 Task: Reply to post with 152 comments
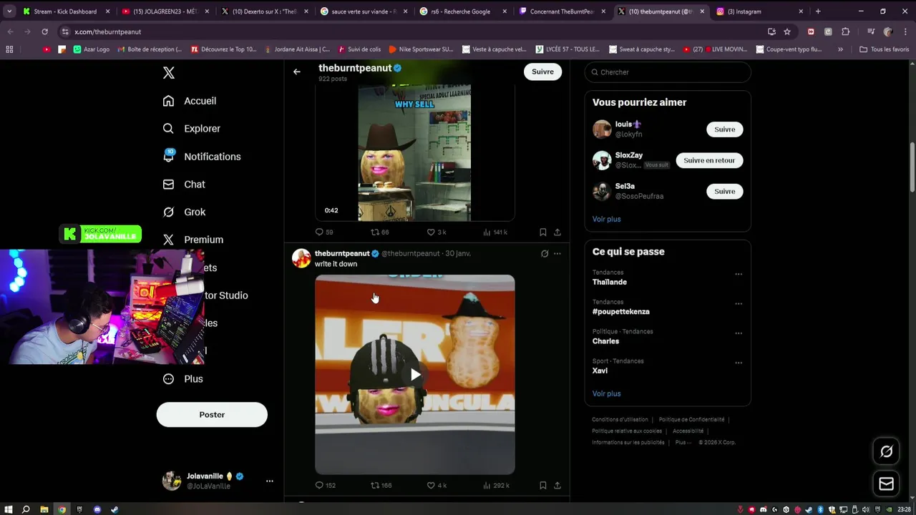coord(326,485)
